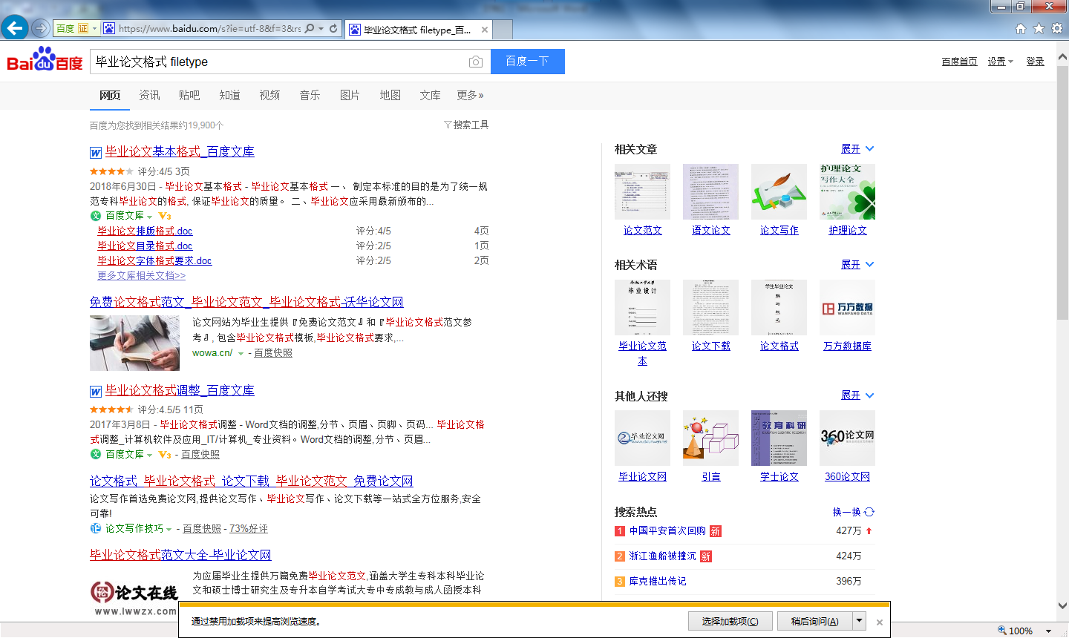Switch to the 视频 tab

(x=269, y=95)
